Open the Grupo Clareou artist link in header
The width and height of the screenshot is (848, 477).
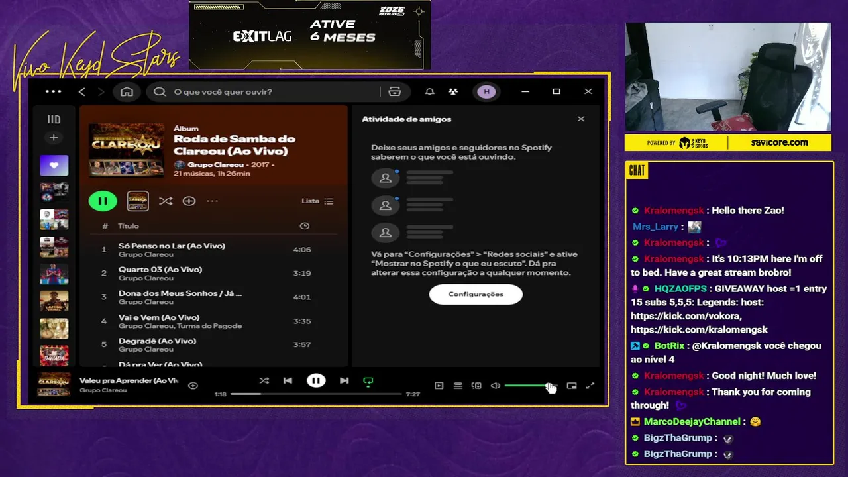coord(215,164)
